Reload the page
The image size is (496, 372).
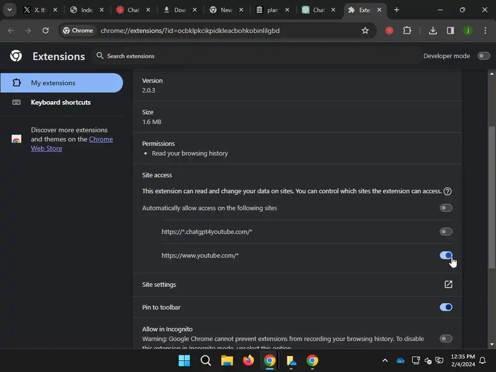coord(46,31)
